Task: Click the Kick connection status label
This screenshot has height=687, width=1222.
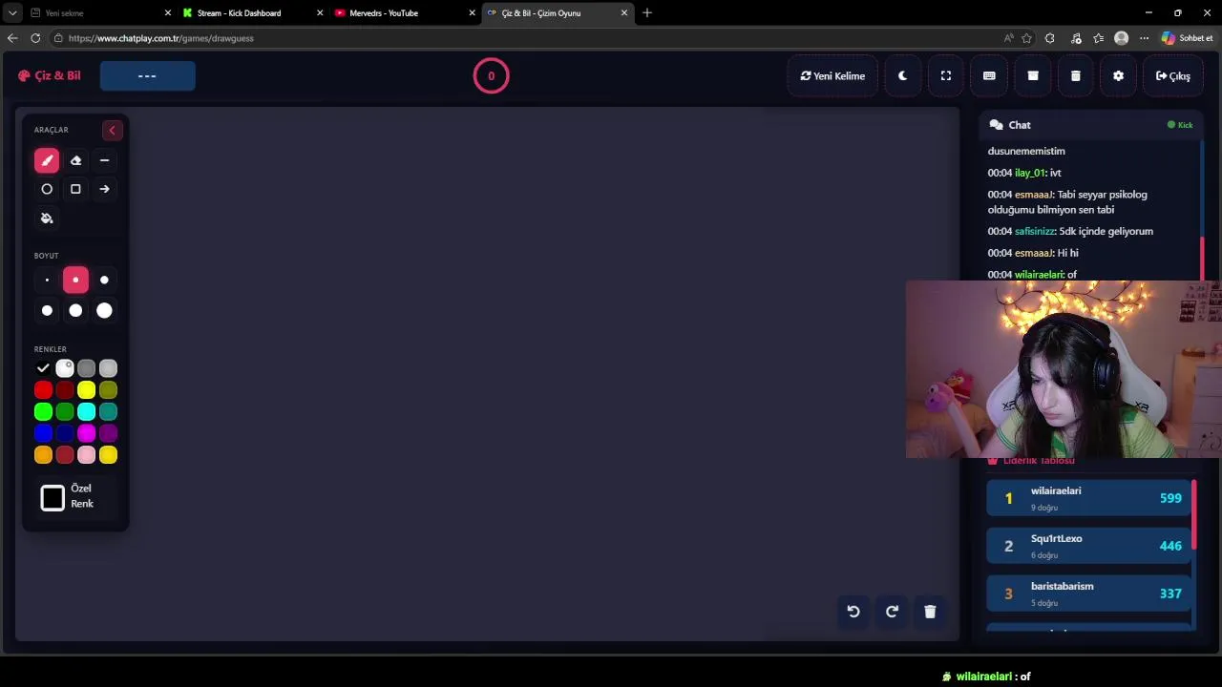Action: (1180, 125)
